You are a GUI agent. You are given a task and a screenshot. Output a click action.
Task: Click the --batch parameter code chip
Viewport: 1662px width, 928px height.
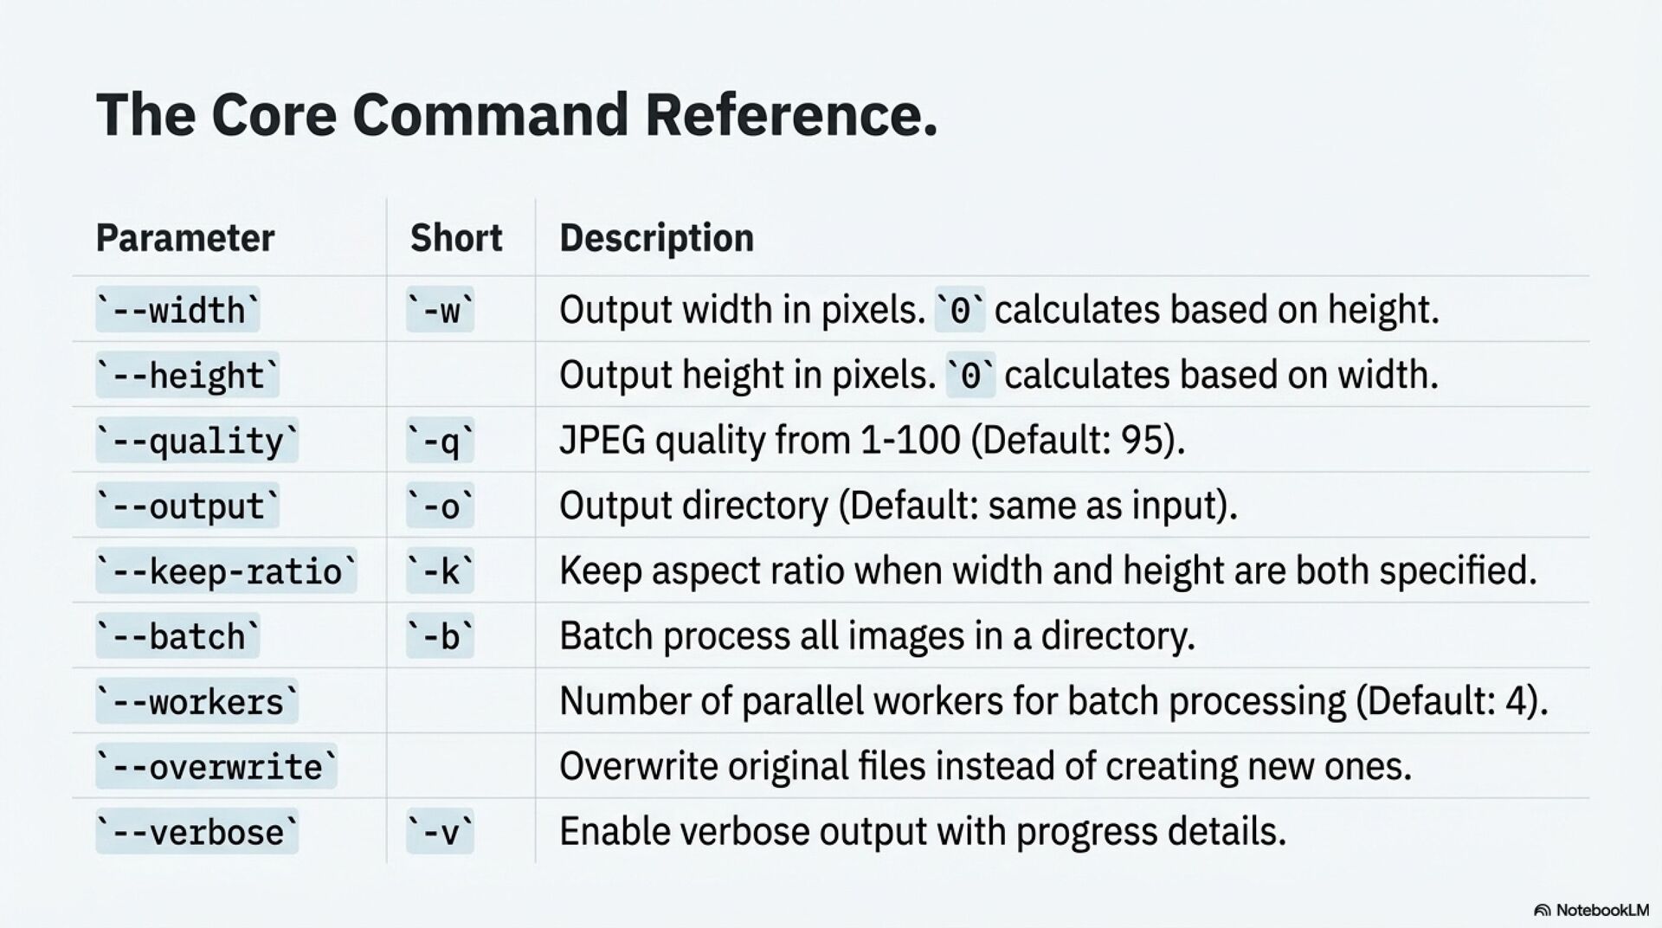point(177,637)
